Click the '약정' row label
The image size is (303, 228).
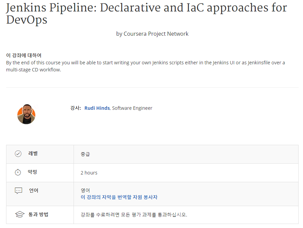32,172
